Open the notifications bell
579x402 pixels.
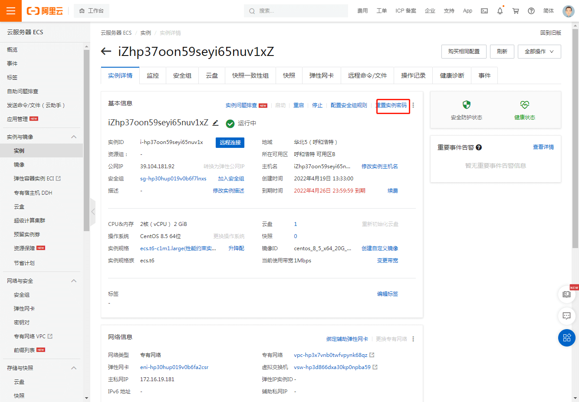click(x=500, y=11)
